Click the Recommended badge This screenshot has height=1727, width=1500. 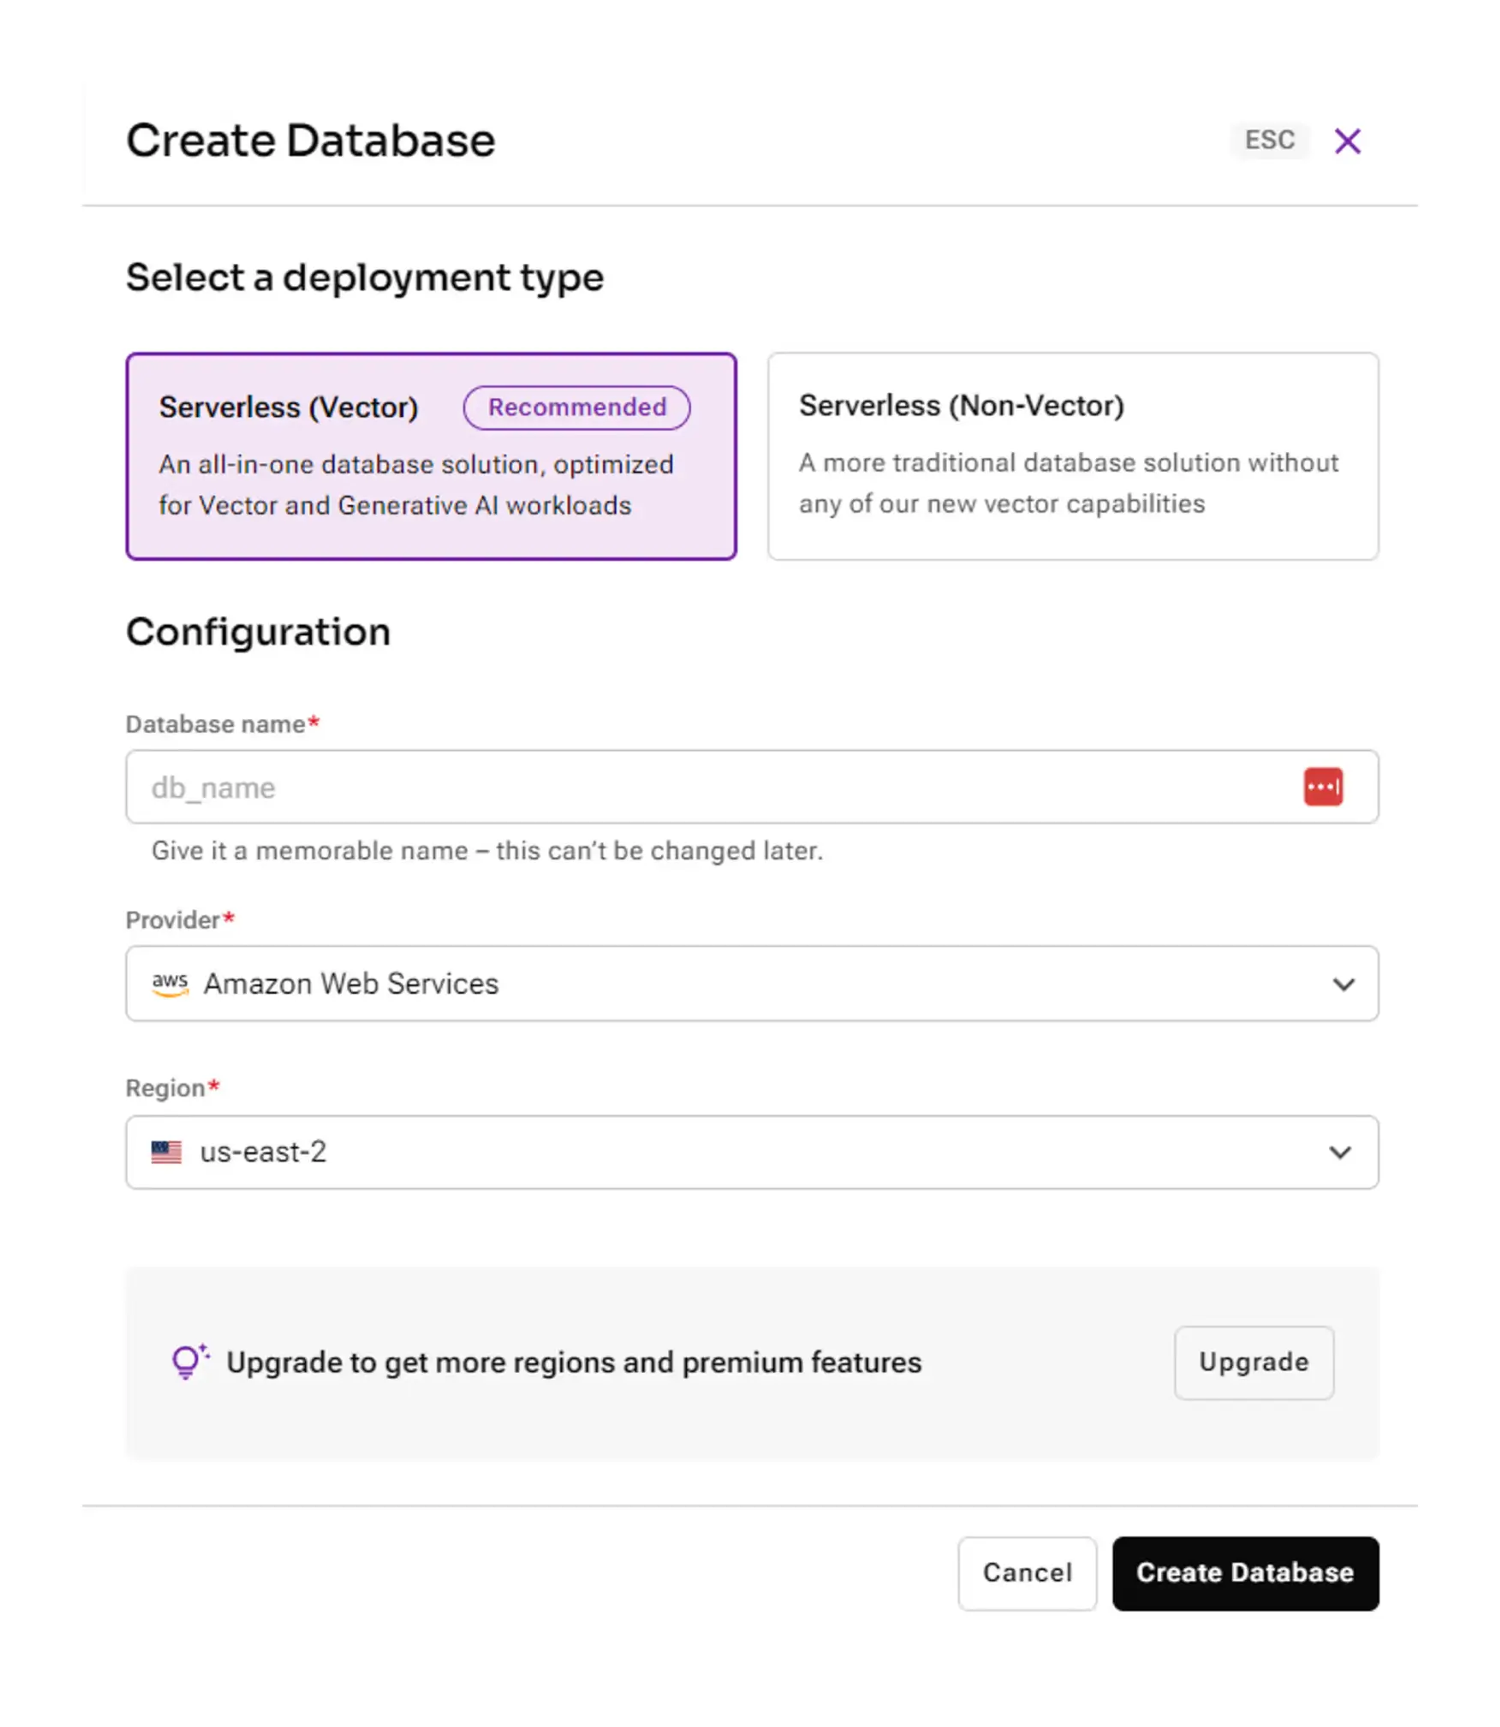point(577,408)
